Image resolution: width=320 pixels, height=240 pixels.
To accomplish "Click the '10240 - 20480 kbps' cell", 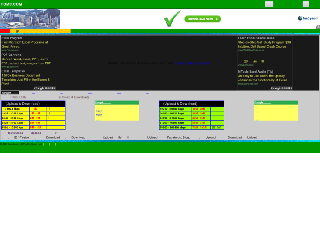I will tap(176, 109).
